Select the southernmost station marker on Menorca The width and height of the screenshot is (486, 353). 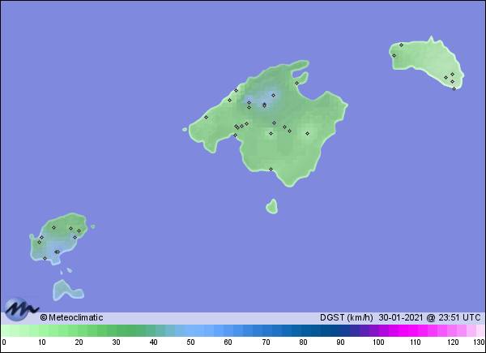(x=454, y=88)
